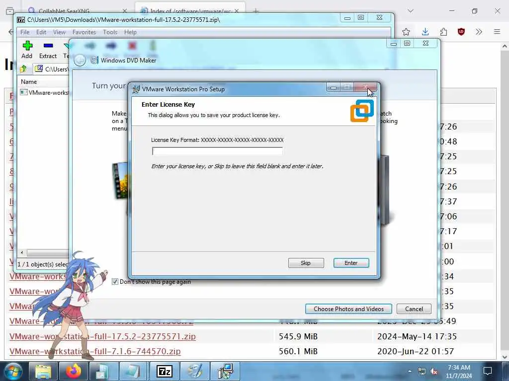
Task: Open the Firefox extensions puzzle icon
Action: (443, 32)
